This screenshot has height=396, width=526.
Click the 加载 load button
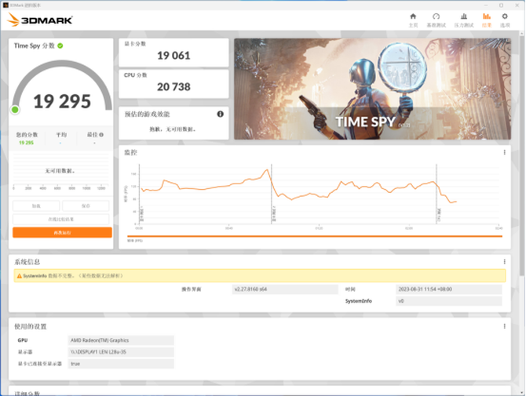point(36,205)
